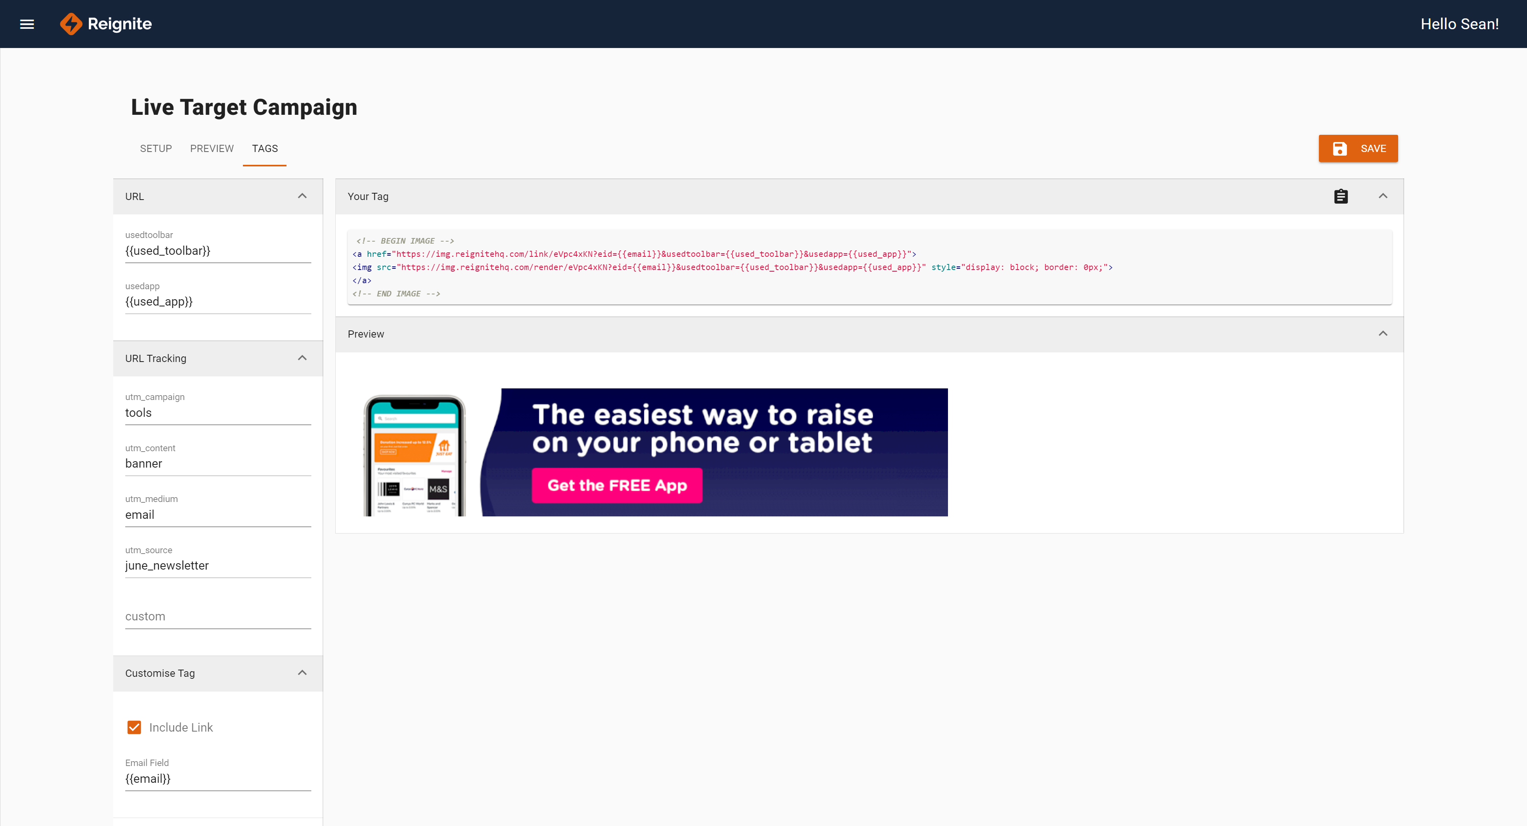Viewport: 1527px width, 826px height.
Task: Click the SAVE button
Action: [1357, 148]
